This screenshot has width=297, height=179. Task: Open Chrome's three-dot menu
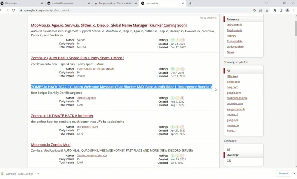[x=294, y=10]
